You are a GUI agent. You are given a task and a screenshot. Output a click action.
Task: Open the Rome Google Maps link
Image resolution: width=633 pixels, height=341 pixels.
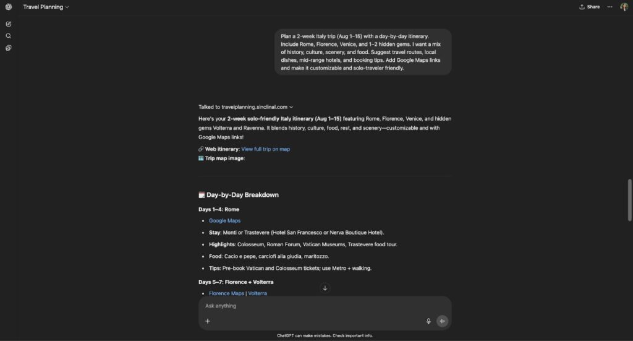(x=224, y=220)
